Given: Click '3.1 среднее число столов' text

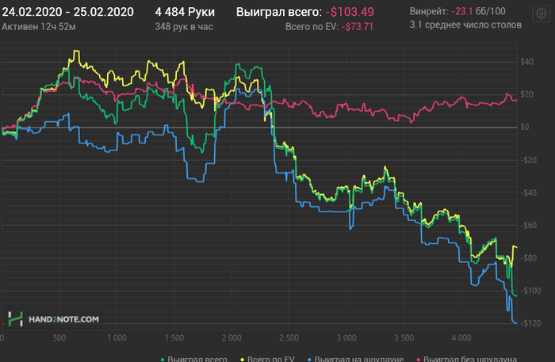Looking at the screenshot, I should pyautogui.click(x=465, y=25).
